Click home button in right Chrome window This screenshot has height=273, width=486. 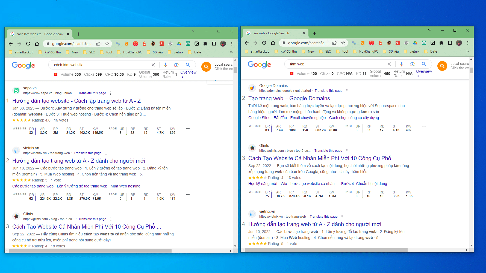point(273,43)
